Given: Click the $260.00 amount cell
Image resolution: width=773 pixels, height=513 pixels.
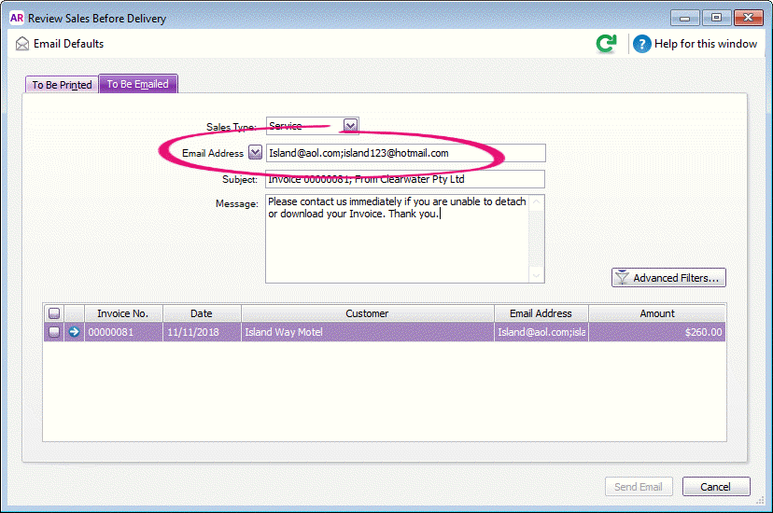Looking at the screenshot, I should tap(657, 332).
